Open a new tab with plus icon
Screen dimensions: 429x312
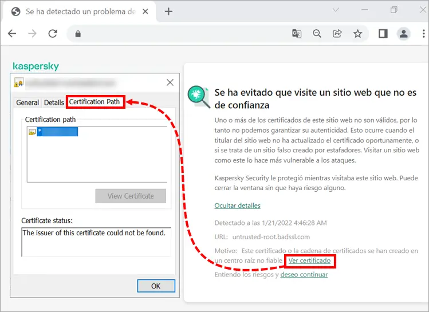[168, 11]
